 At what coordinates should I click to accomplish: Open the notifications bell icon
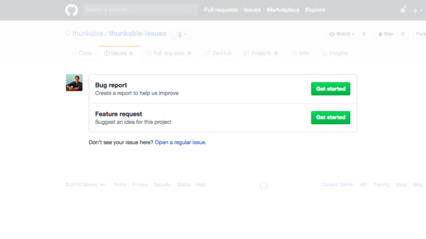click(x=402, y=10)
